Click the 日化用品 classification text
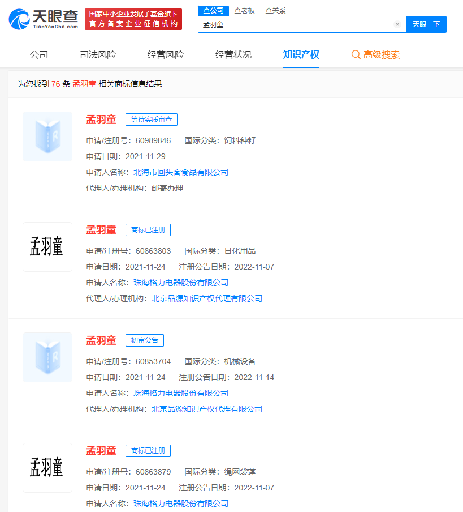463x512 pixels. pyautogui.click(x=240, y=251)
